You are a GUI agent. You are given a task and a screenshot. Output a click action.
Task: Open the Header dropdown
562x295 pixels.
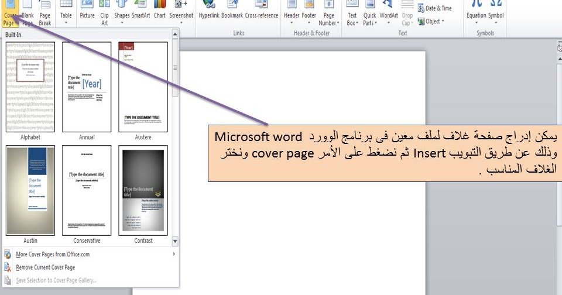click(292, 13)
